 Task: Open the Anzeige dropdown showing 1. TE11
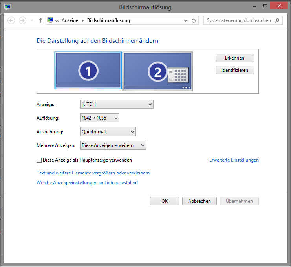[x=117, y=104]
